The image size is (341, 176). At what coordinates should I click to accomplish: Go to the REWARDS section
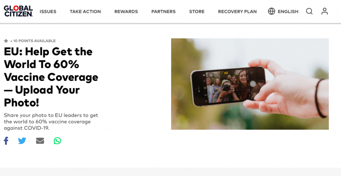tap(126, 12)
